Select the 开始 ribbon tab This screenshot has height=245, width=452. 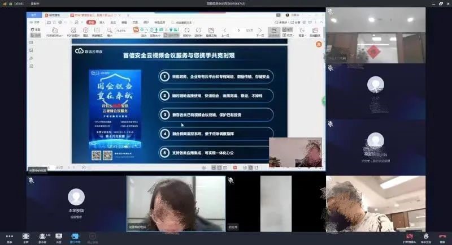click(x=91, y=22)
